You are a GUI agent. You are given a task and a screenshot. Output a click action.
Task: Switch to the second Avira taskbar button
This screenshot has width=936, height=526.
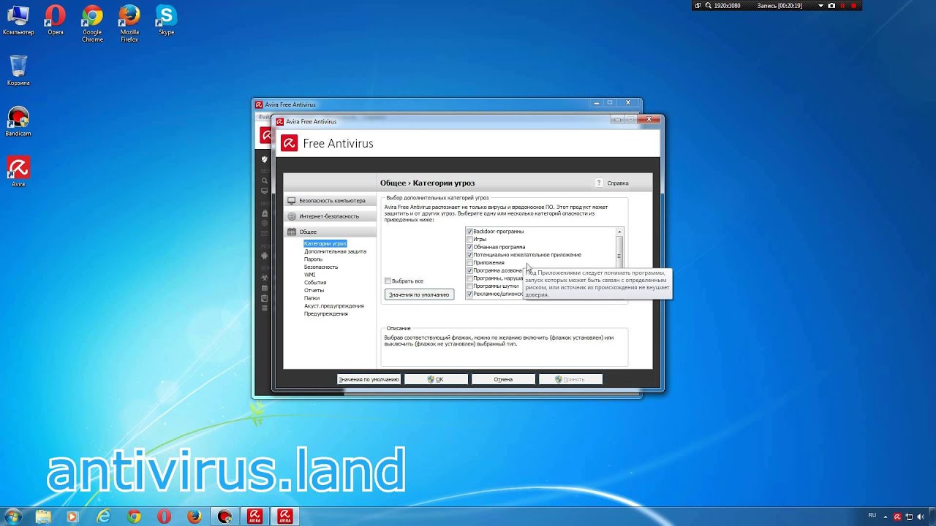[x=284, y=517]
